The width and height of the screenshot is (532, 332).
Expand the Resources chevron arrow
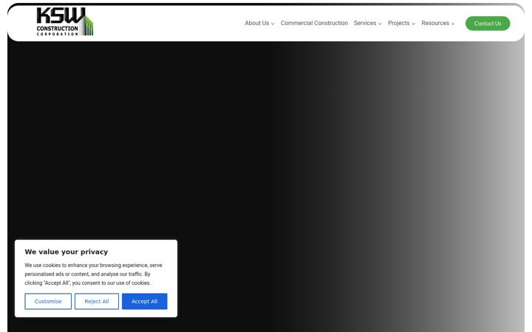(x=453, y=24)
